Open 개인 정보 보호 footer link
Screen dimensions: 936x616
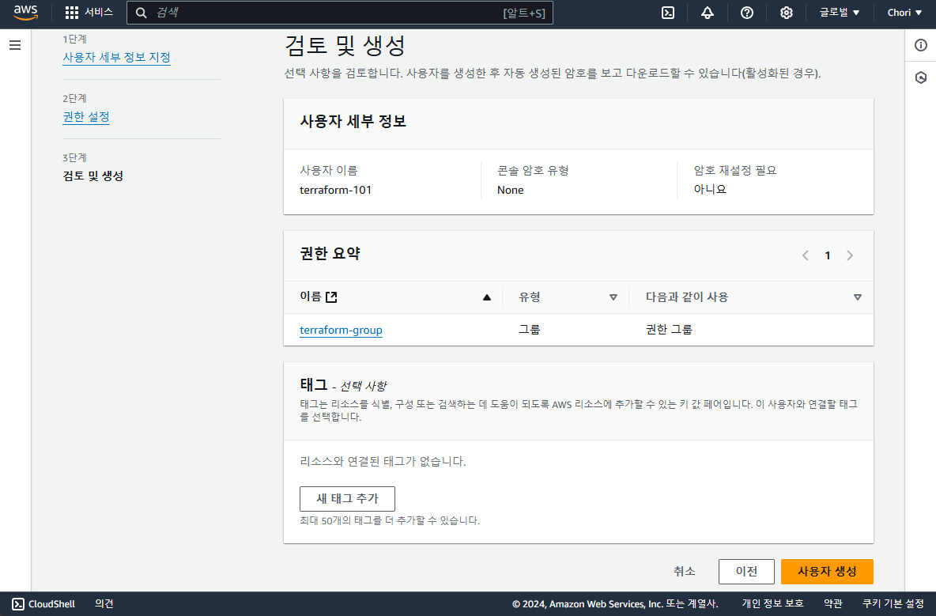click(x=772, y=604)
